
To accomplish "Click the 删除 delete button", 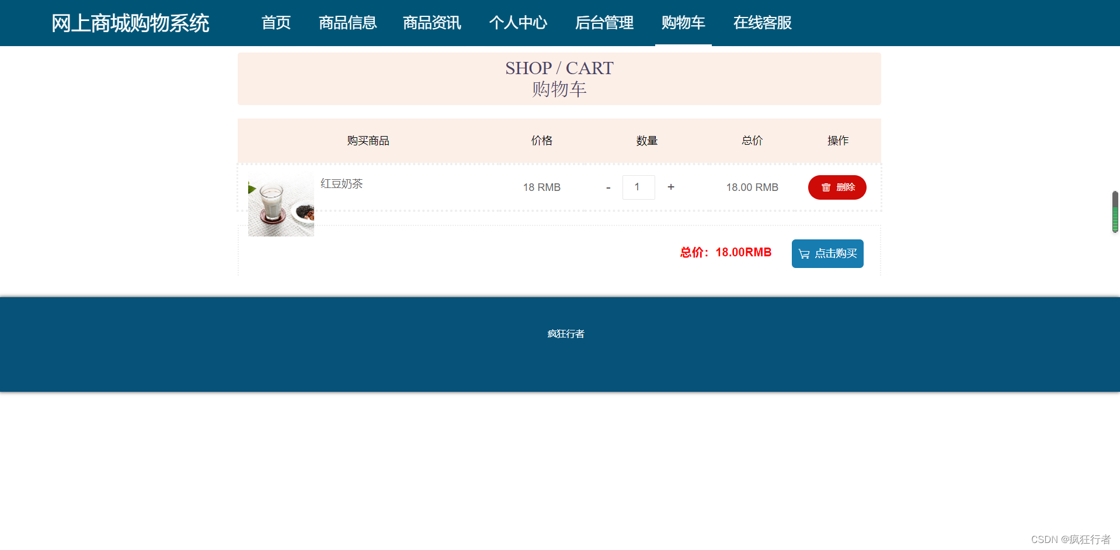I will point(837,187).
